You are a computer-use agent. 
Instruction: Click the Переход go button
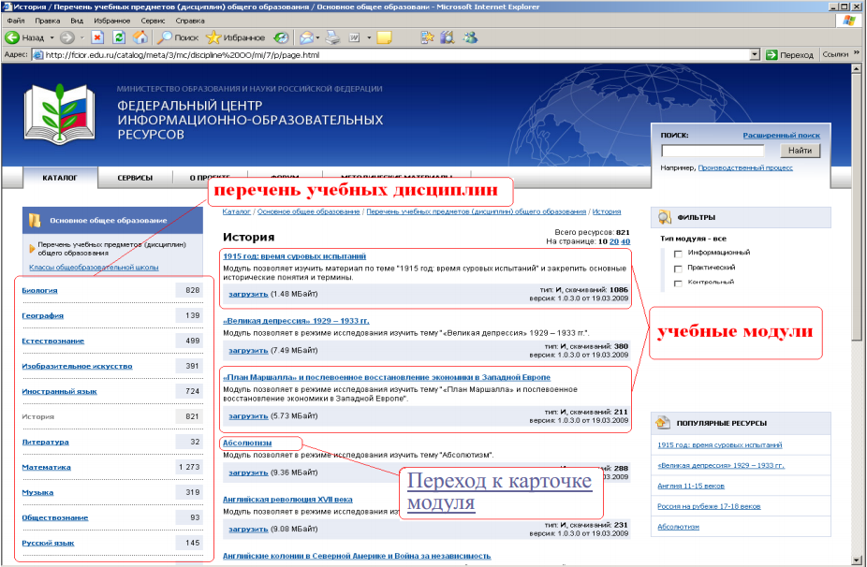tap(789, 54)
